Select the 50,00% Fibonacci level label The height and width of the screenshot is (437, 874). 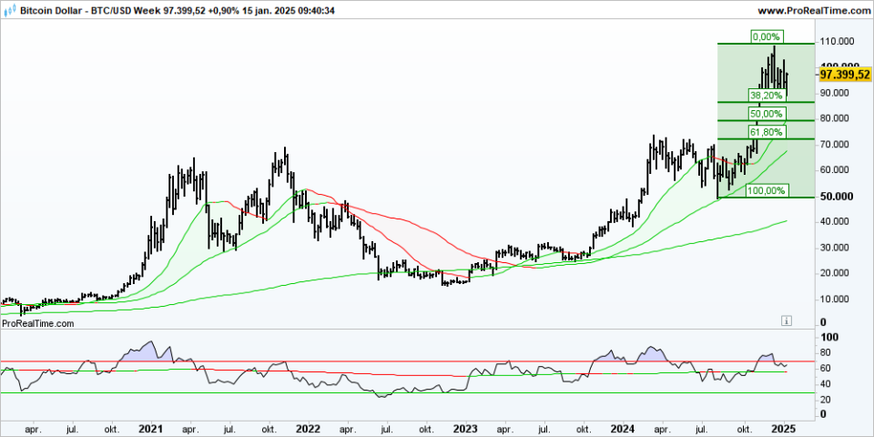click(x=766, y=114)
